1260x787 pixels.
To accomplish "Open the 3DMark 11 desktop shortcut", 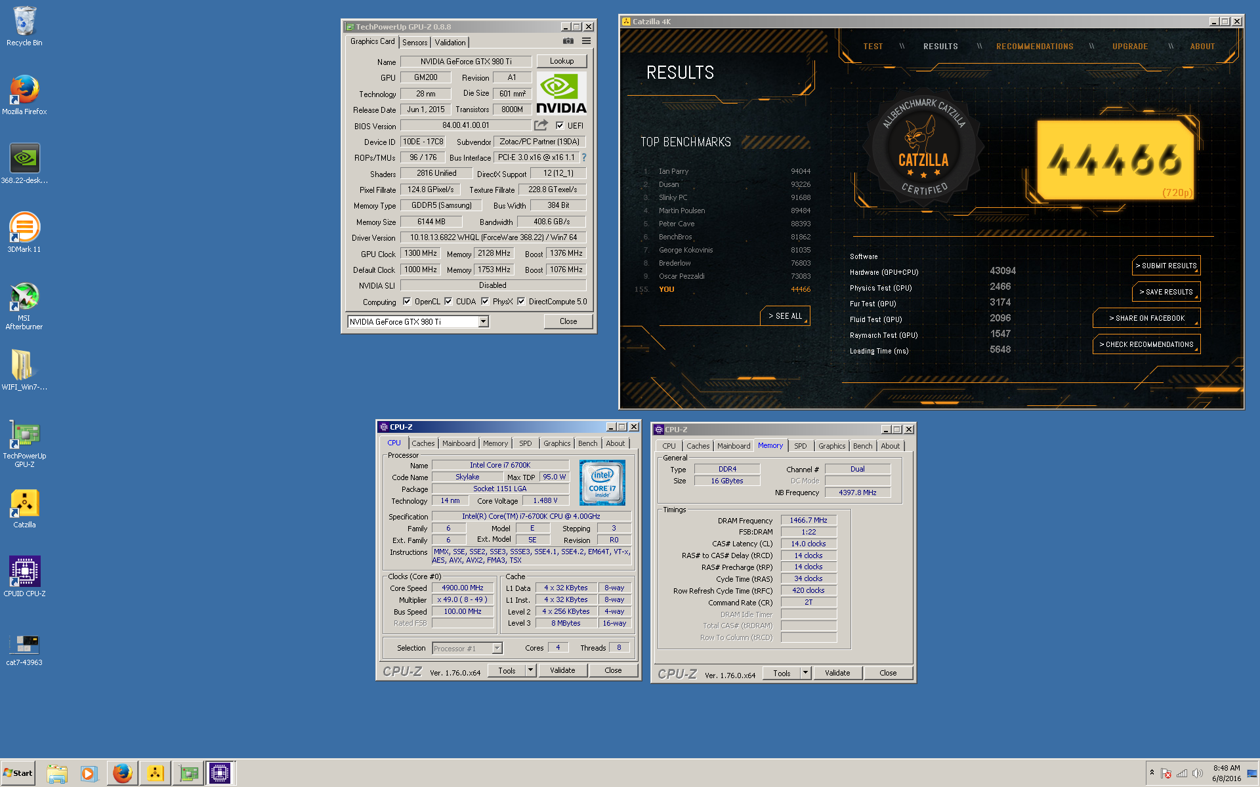I will tap(24, 233).
